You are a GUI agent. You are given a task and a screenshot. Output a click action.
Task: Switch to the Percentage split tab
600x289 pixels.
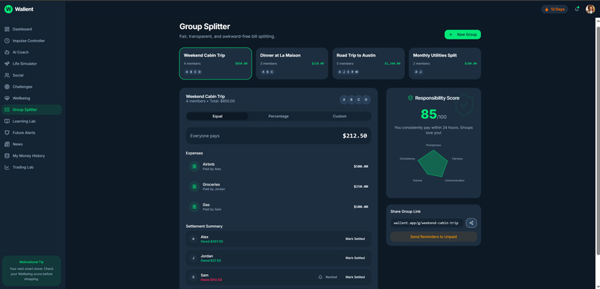pos(278,116)
